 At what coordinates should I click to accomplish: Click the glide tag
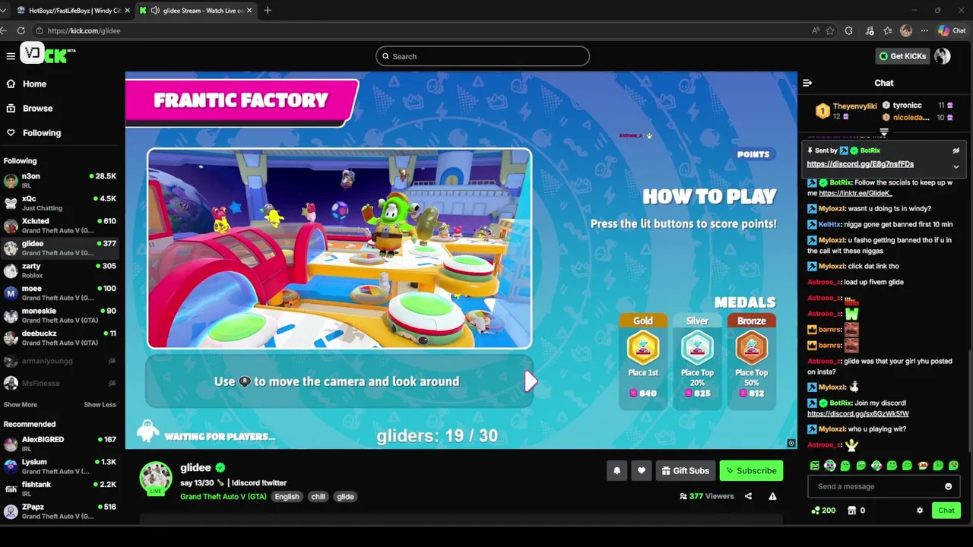[x=345, y=497]
